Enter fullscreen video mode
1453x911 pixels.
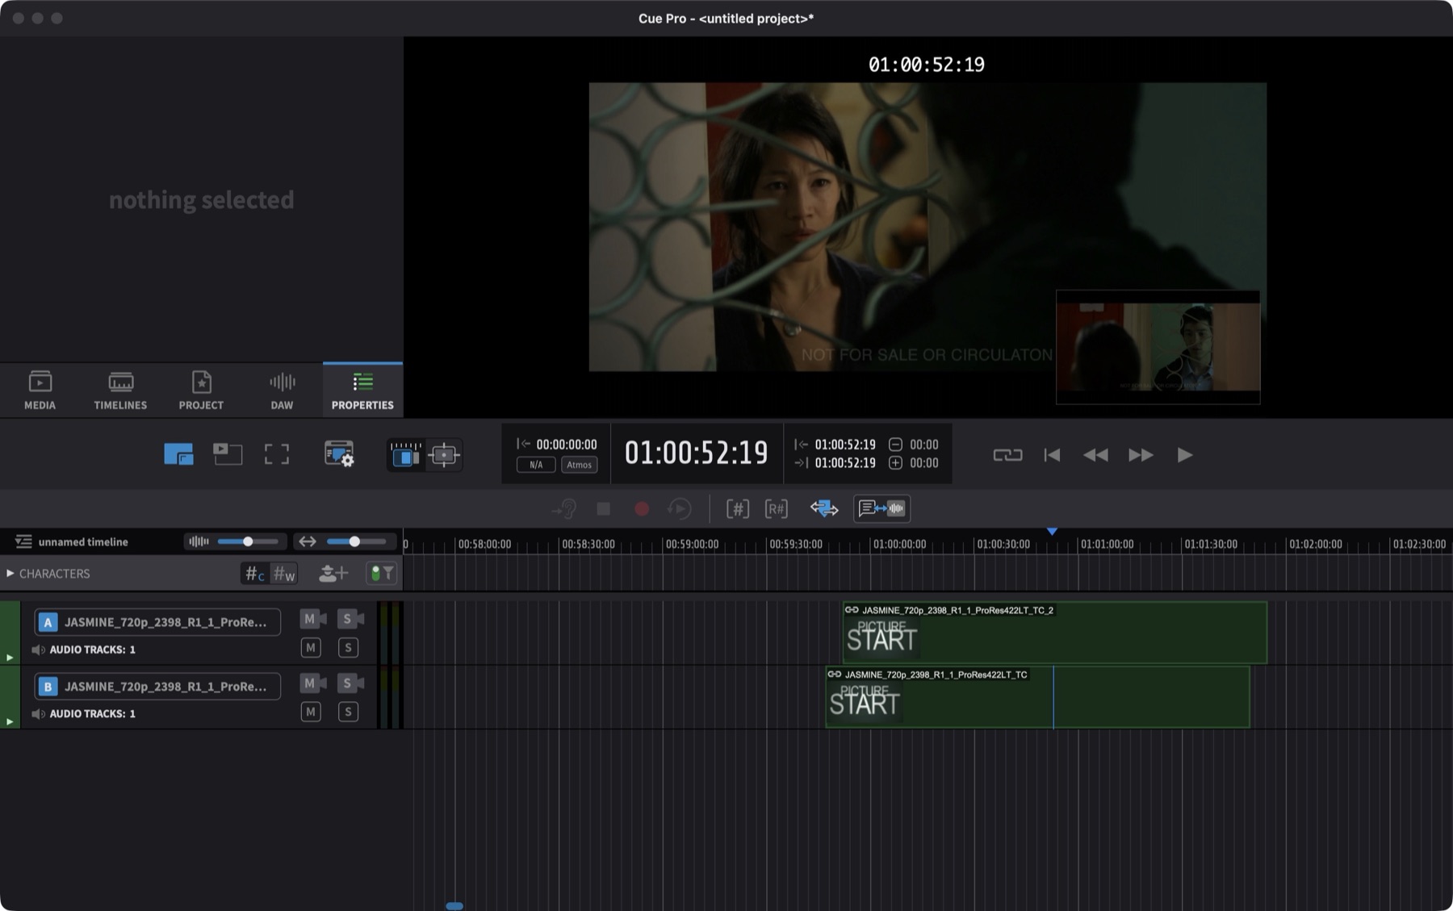(x=277, y=454)
